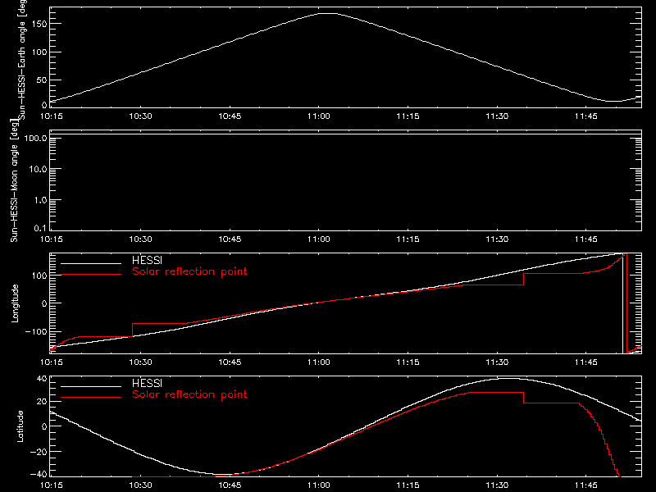656x492 pixels.
Task: Click the -20 tick label on the Latitude axis
Action: click(39, 452)
